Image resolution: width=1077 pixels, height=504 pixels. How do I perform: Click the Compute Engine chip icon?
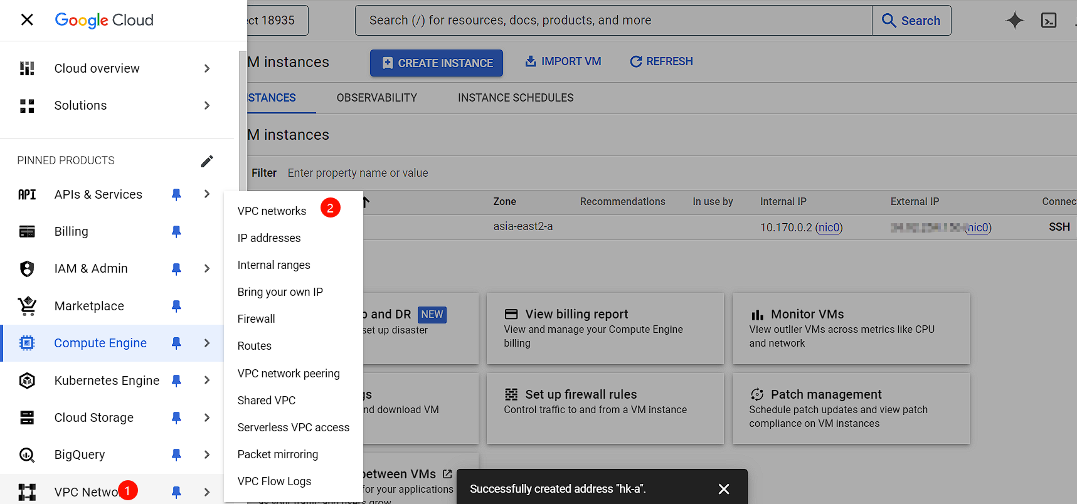coord(27,343)
